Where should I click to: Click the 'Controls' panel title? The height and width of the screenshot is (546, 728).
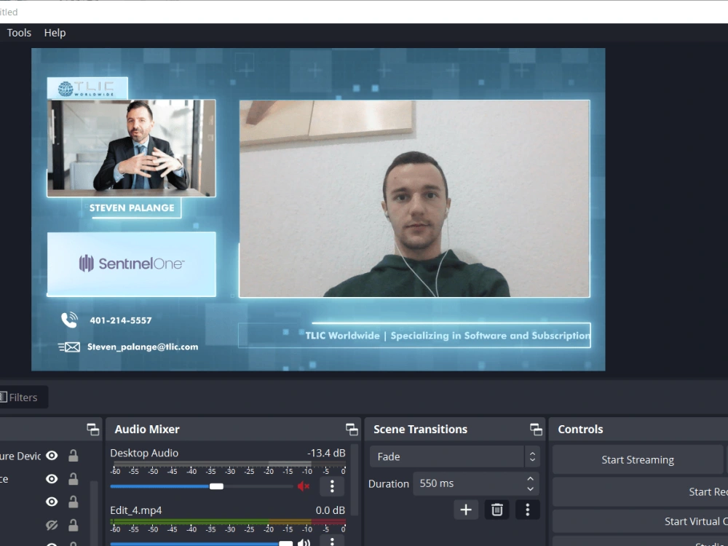[x=580, y=430]
